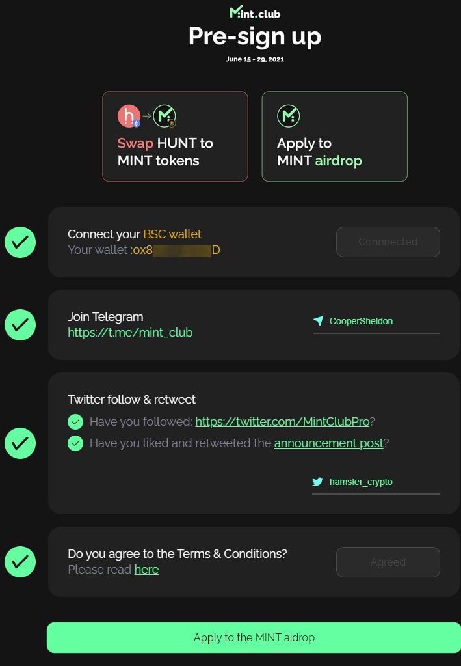Click the green checkmark beside BSC wallet
The height and width of the screenshot is (666, 461).
pyautogui.click(x=20, y=242)
